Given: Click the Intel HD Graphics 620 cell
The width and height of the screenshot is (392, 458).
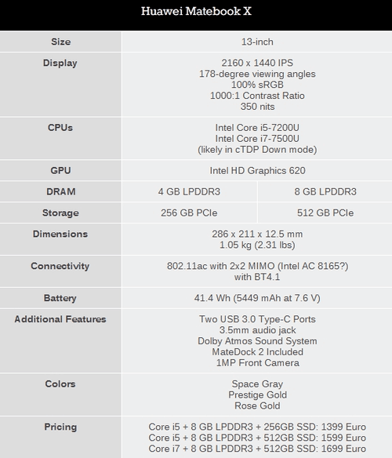Looking at the screenshot, I should [x=257, y=171].
